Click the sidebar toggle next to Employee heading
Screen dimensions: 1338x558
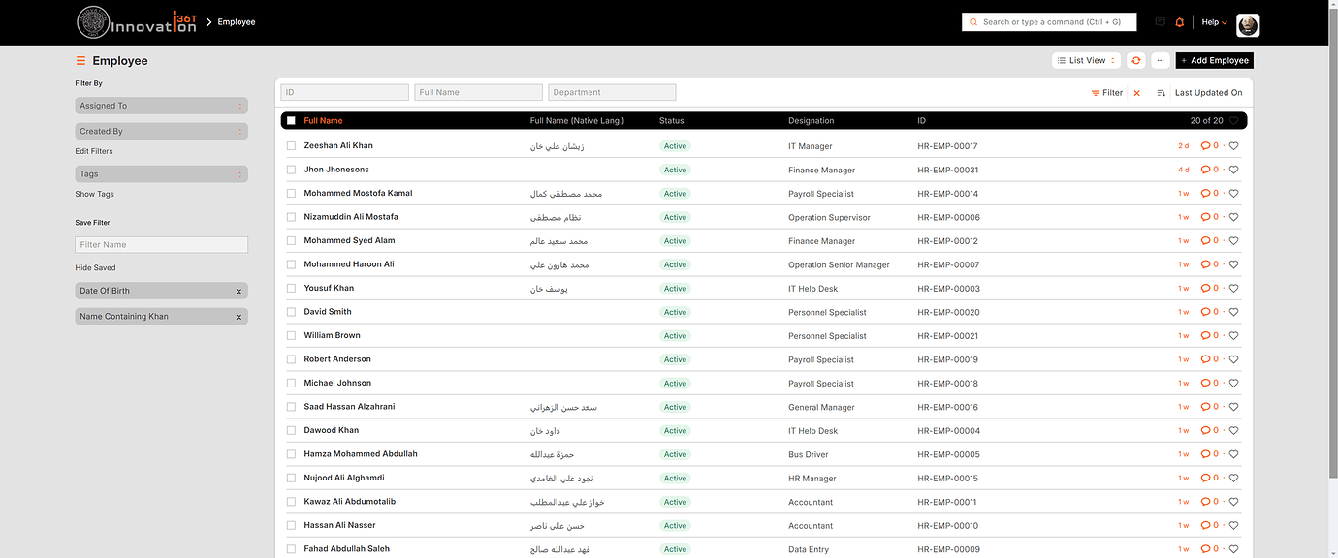(x=80, y=60)
